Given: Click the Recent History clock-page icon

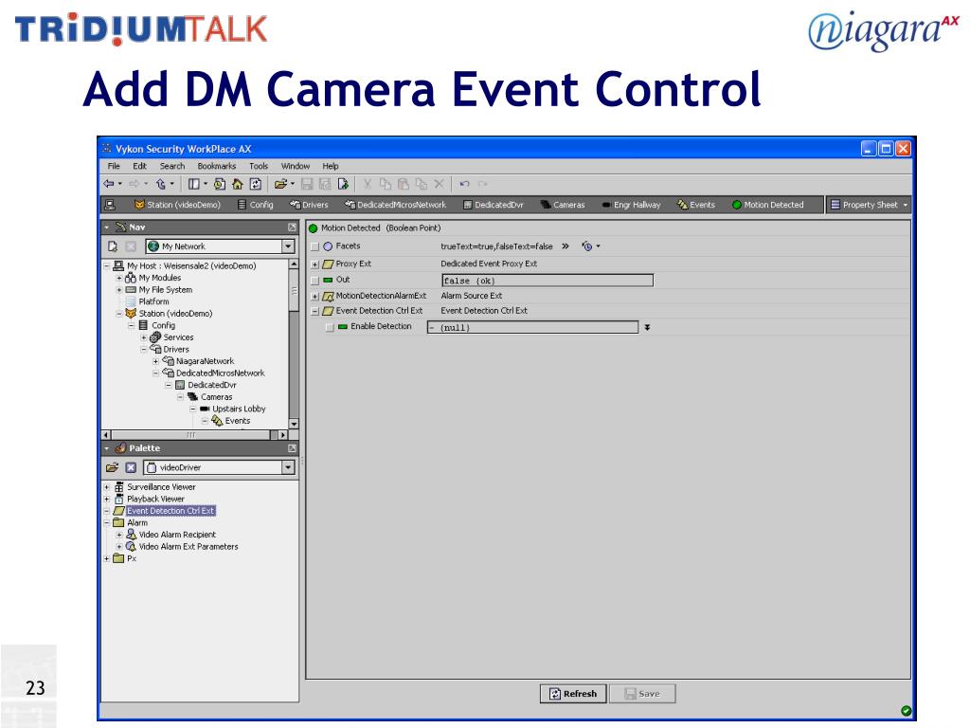Looking at the screenshot, I should (220, 184).
